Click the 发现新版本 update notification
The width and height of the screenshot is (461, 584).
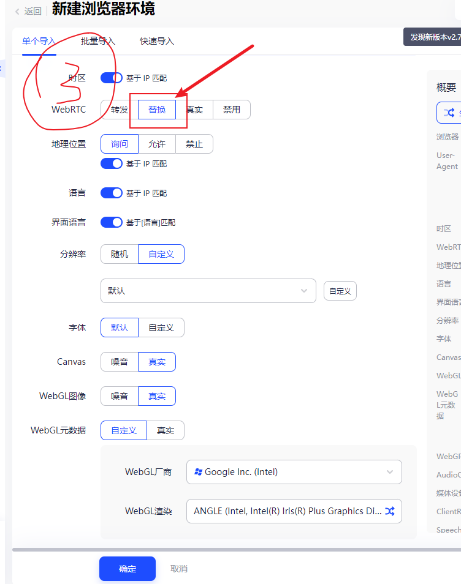(x=433, y=37)
